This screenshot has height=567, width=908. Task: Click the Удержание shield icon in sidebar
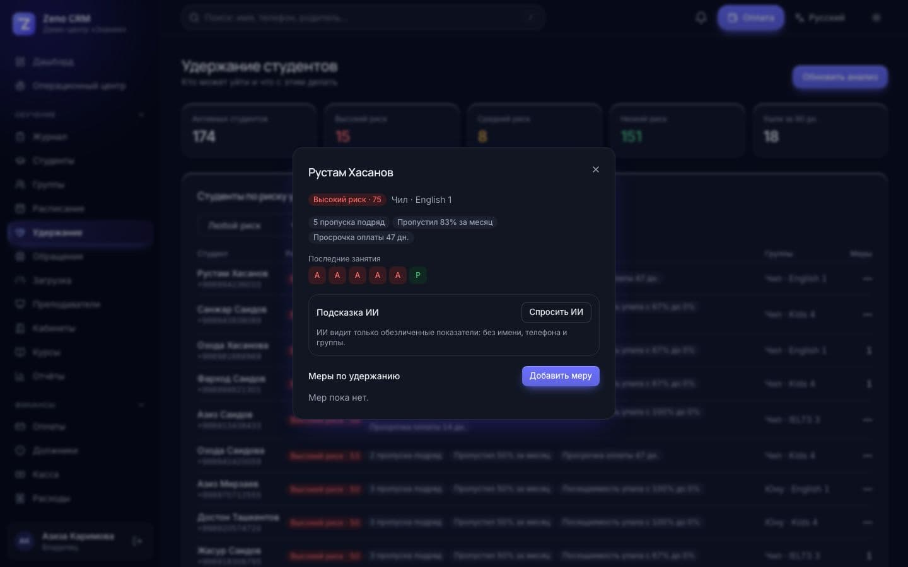[20, 232]
